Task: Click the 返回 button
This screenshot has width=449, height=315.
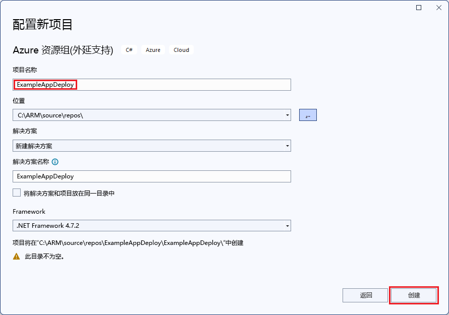Action: [x=365, y=295]
